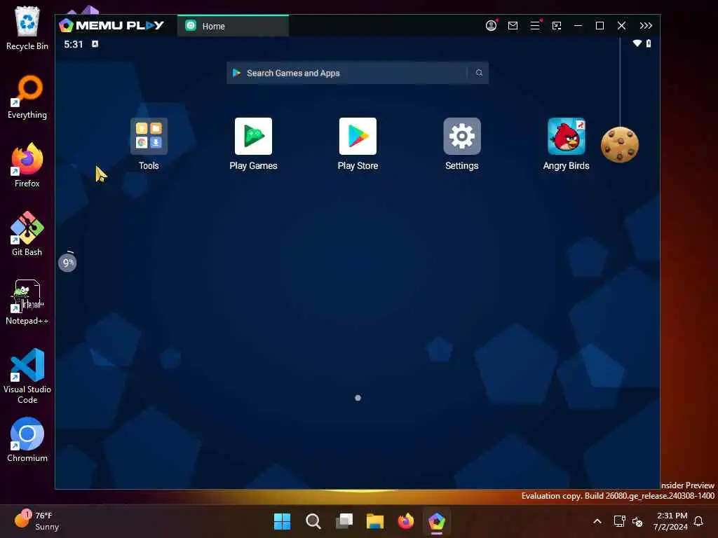Viewport: 718px width, 538px height.
Task: Maximize the MEmu Play window
Action: (x=600, y=26)
